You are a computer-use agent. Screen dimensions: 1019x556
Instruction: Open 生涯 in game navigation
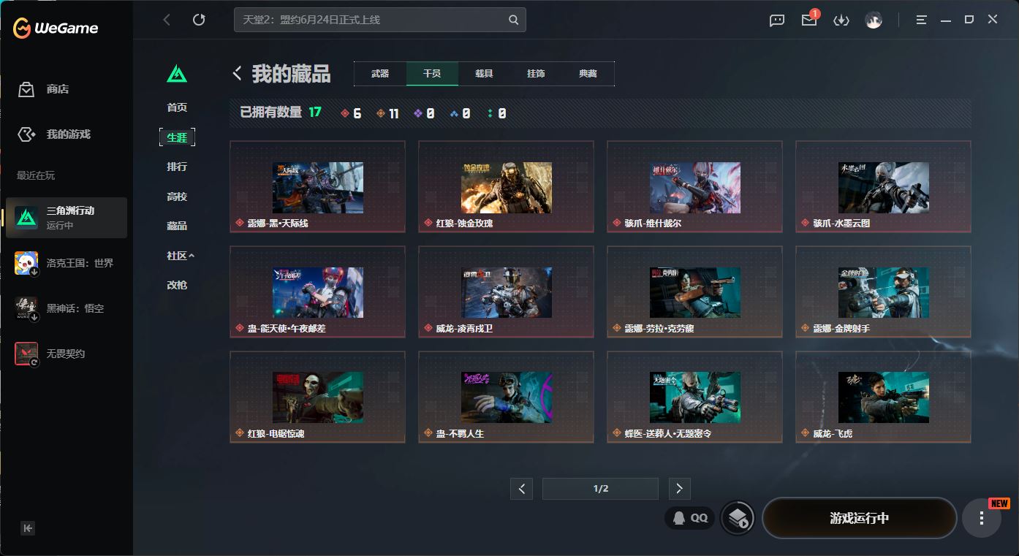click(x=177, y=137)
